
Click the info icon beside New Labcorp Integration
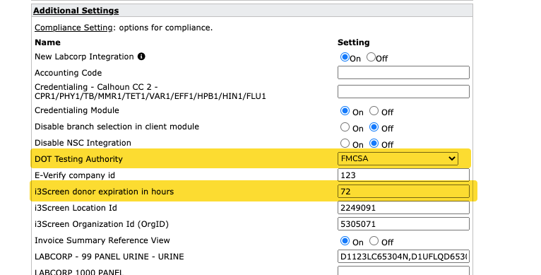click(x=141, y=57)
